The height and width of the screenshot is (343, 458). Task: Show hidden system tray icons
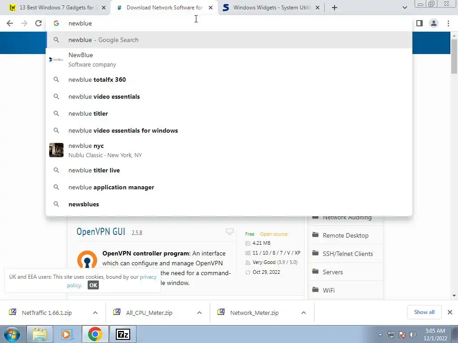pyautogui.click(x=380, y=335)
